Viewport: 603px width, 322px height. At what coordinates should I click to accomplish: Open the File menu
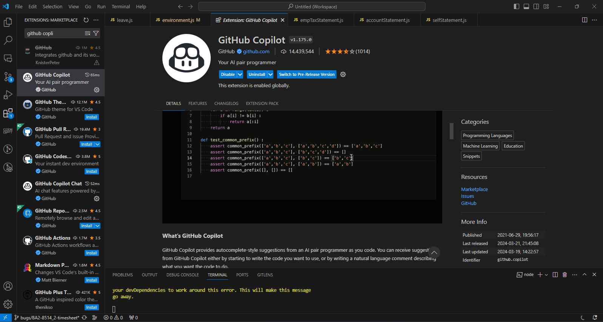[x=19, y=6]
